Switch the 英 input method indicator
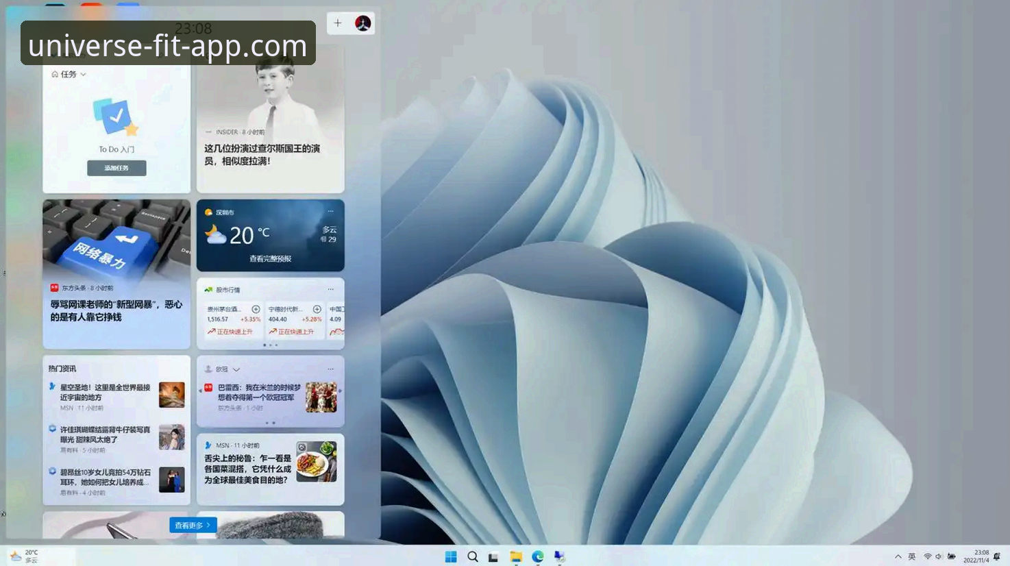Image resolution: width=1010 pixels, height=566 pixels. coord(912,556)
